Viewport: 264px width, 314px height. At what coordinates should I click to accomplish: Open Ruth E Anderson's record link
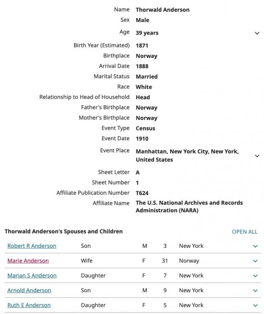(29, 305)
